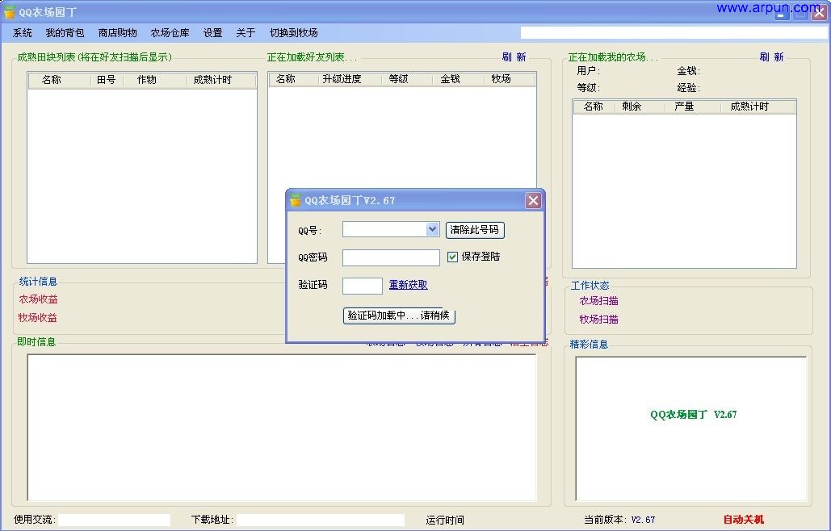Click the 农场扫描 status label
Viewport: 831px width, 531px height.
(x=599, y=301)
